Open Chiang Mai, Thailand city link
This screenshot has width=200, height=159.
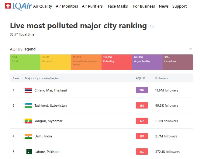click(x=50, y=90)
